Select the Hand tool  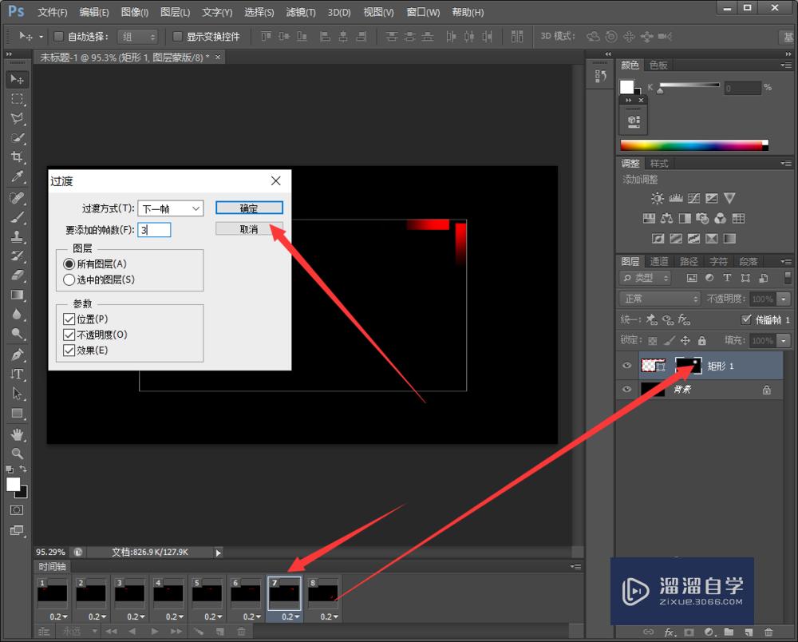17,434
